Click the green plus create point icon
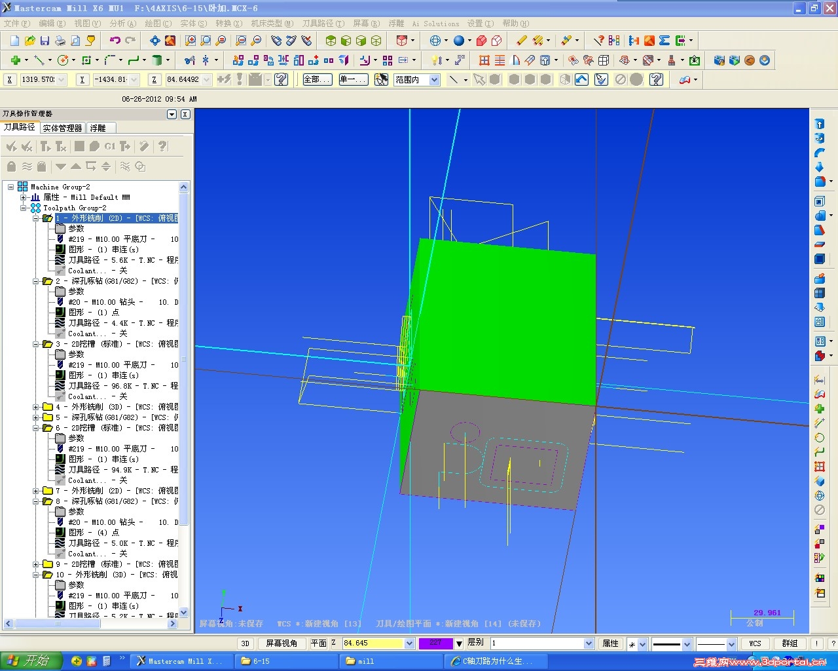 pyautogui.click(x=14, y=60)
